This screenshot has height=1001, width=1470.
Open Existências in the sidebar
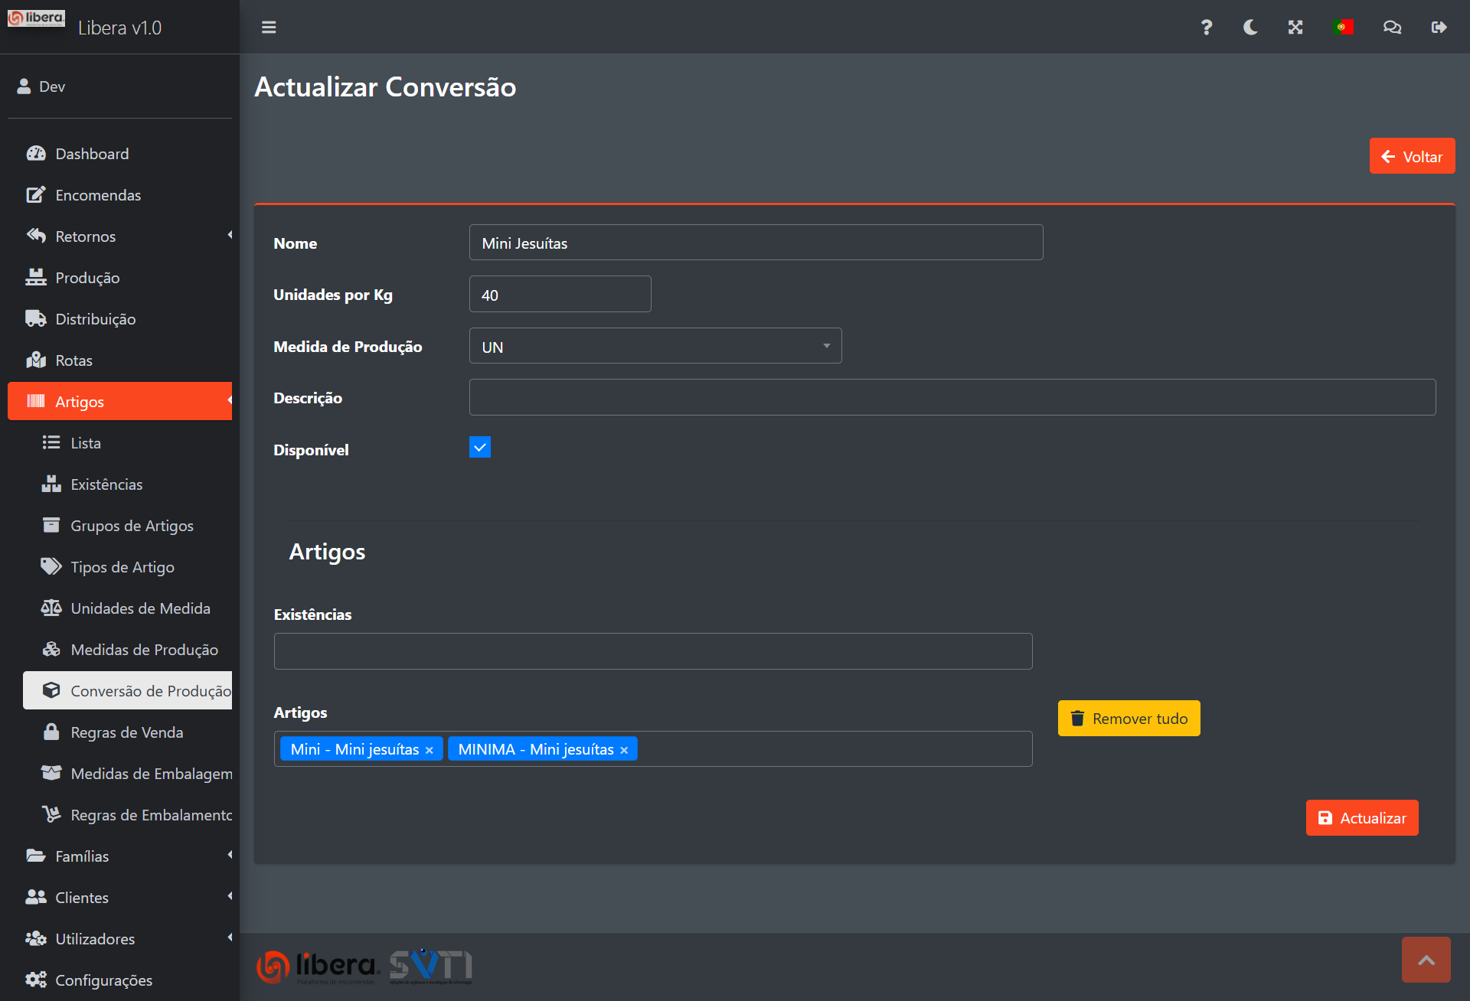(x=106, y=484)
